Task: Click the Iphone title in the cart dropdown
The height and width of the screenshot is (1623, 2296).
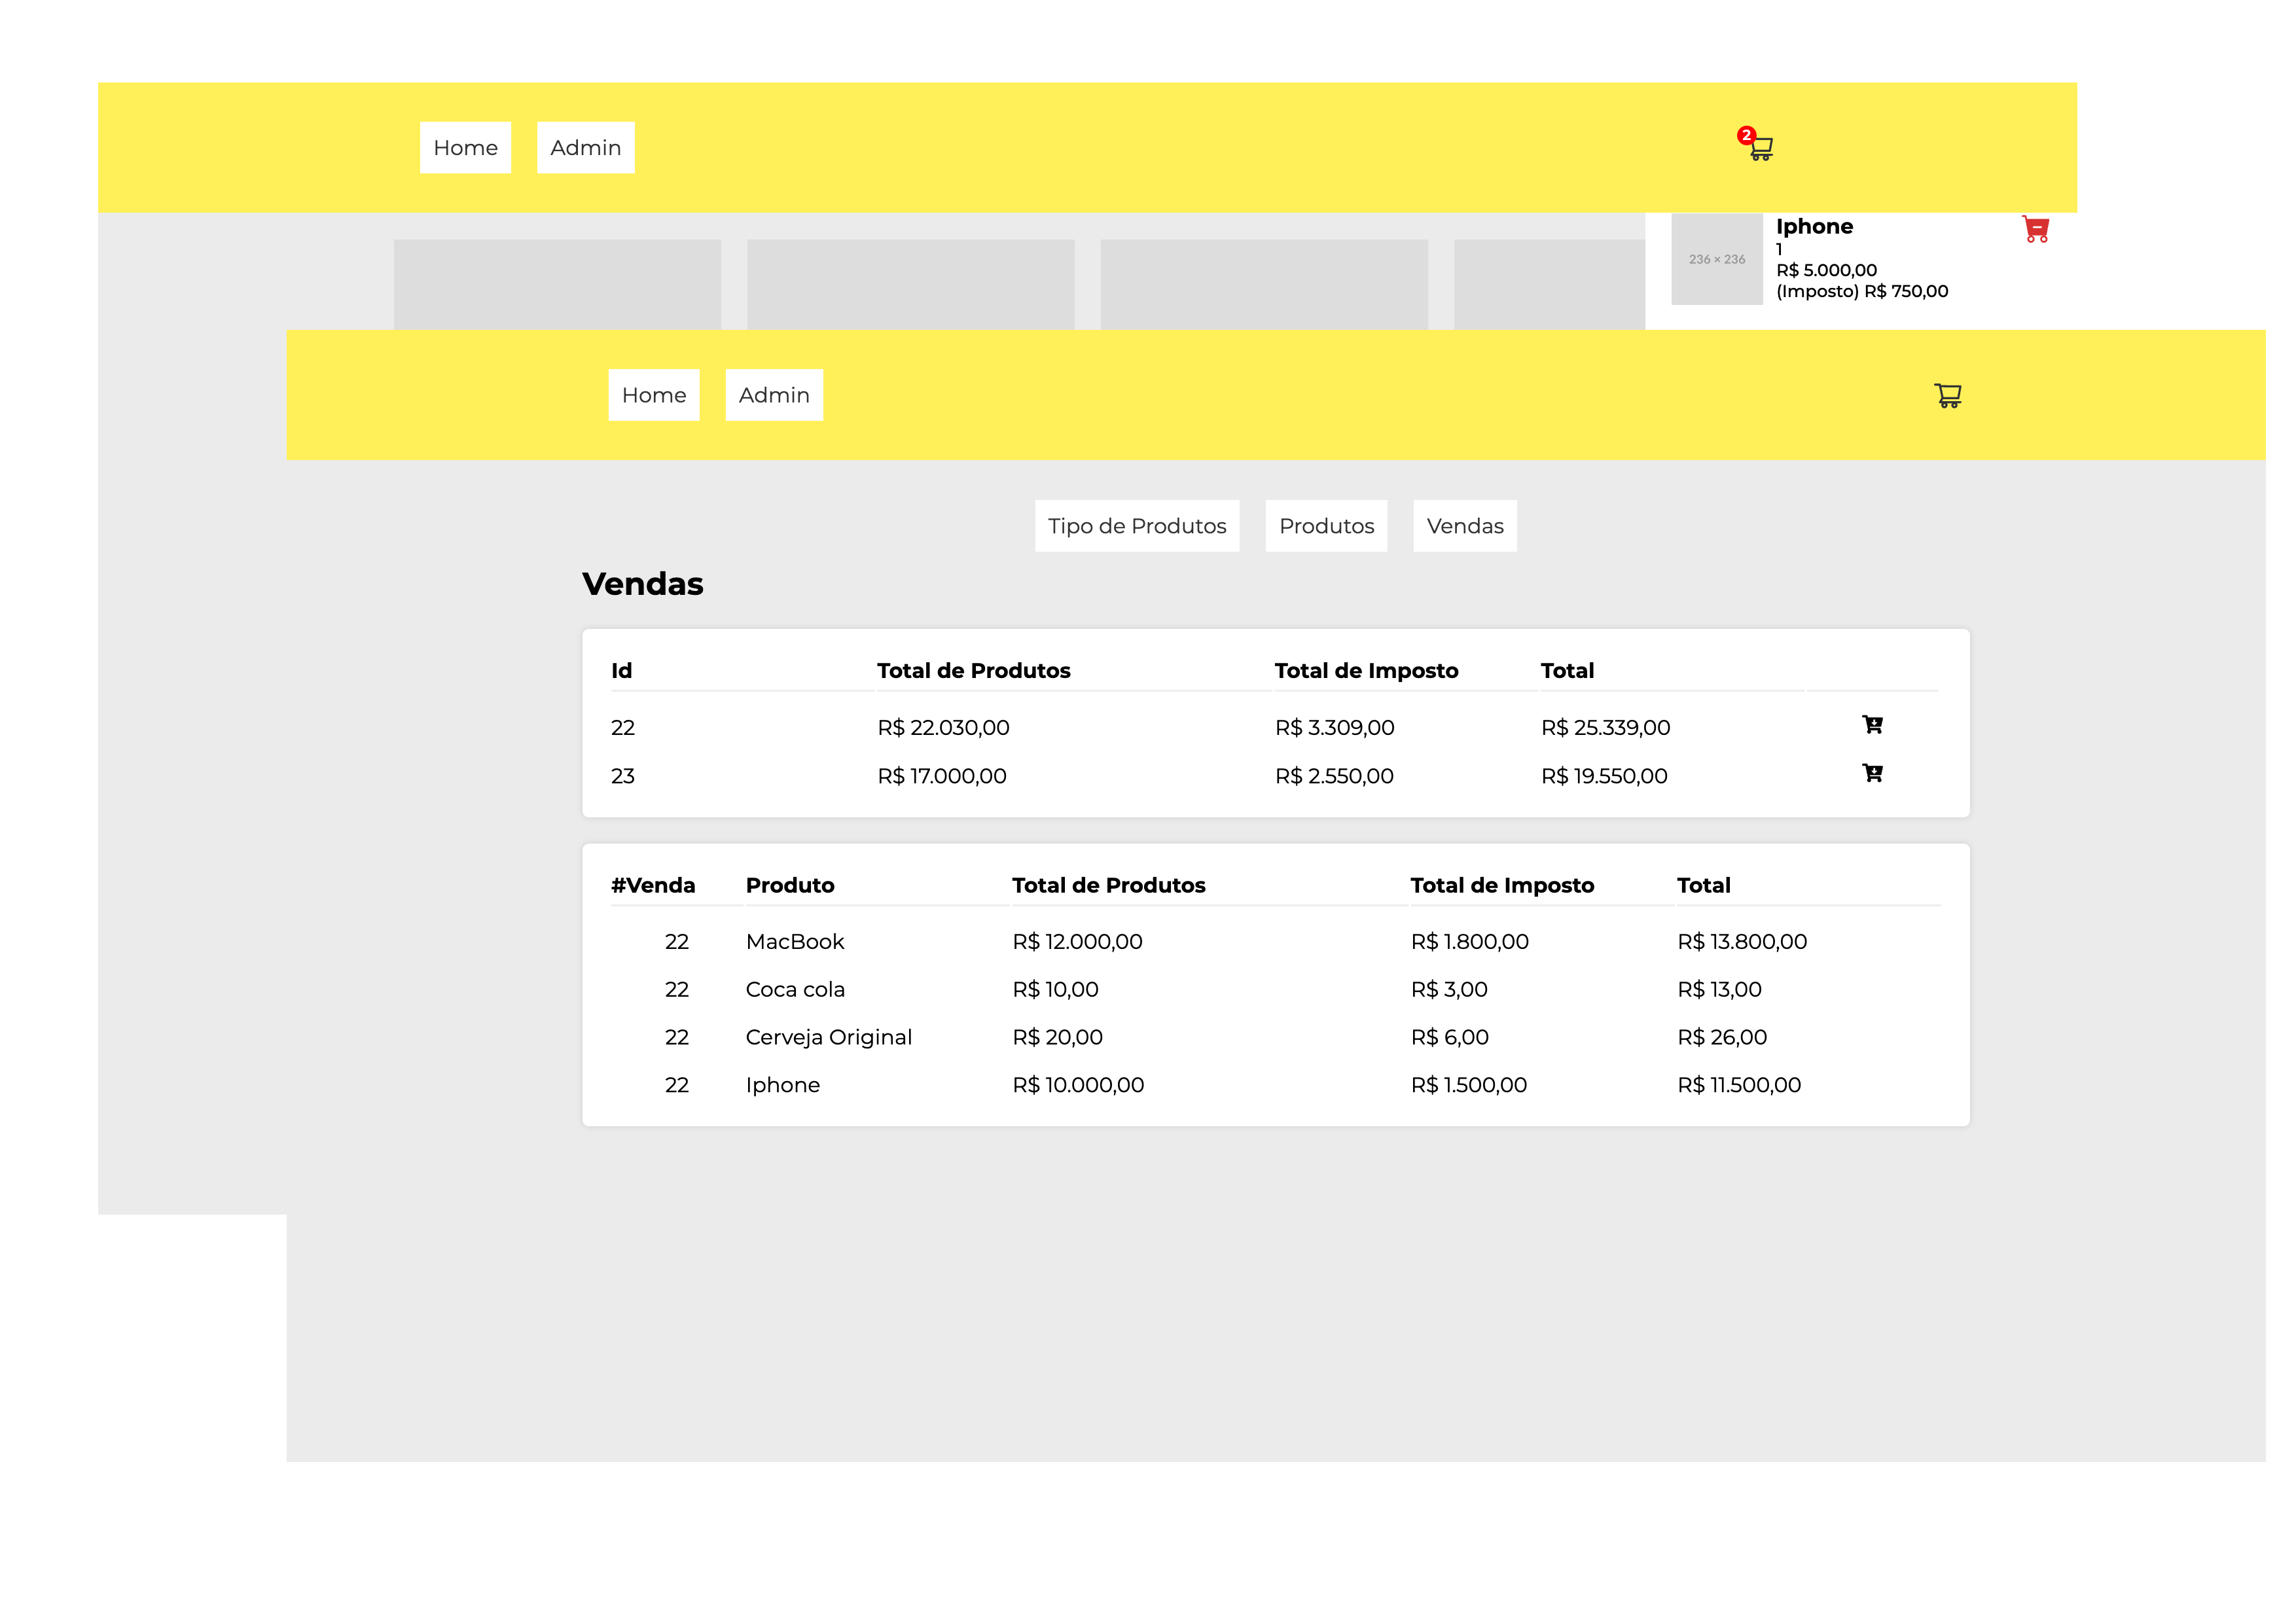Action: click(1814, 227)
